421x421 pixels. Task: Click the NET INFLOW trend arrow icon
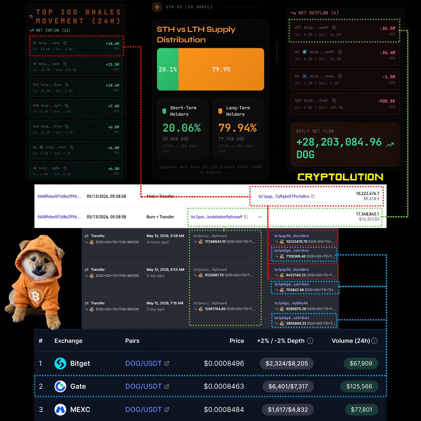tap(32, 31)
